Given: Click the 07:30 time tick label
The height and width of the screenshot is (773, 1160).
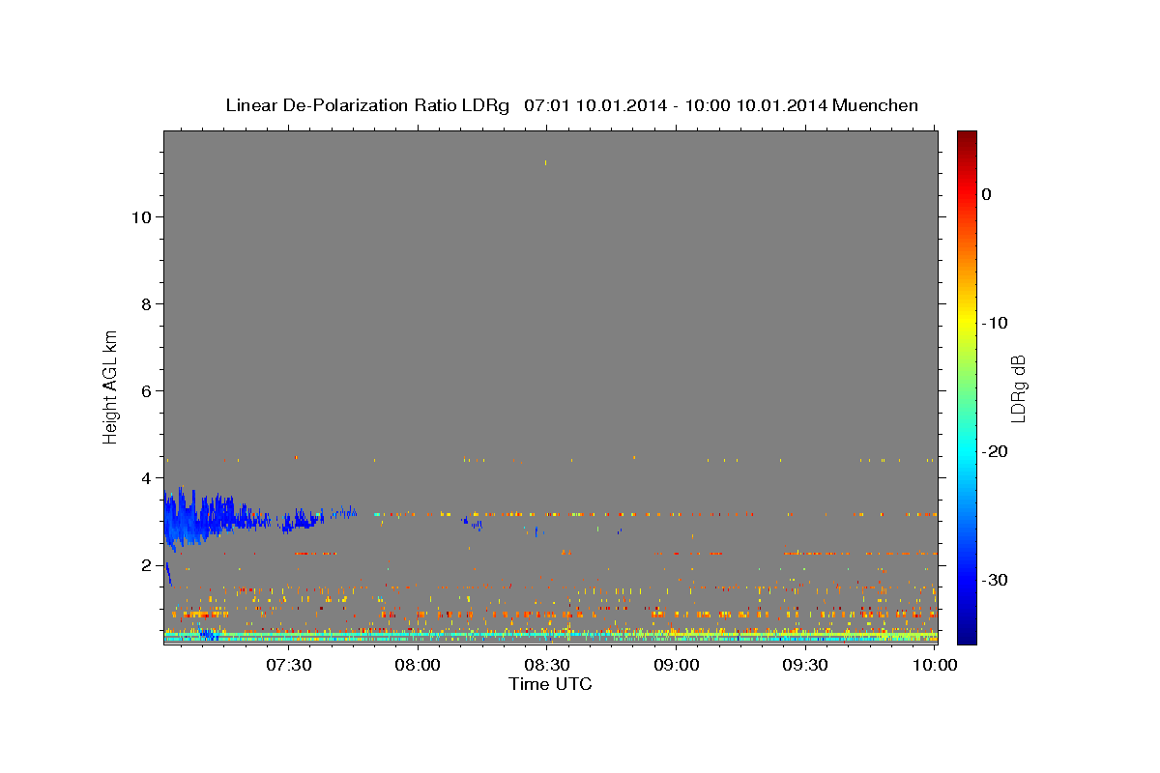Looking at the screenshot, I should click(x=288, y=665).
